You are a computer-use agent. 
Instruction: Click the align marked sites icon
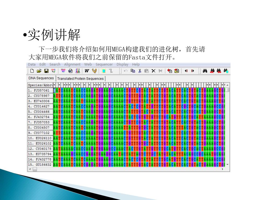tap(111, 71)
